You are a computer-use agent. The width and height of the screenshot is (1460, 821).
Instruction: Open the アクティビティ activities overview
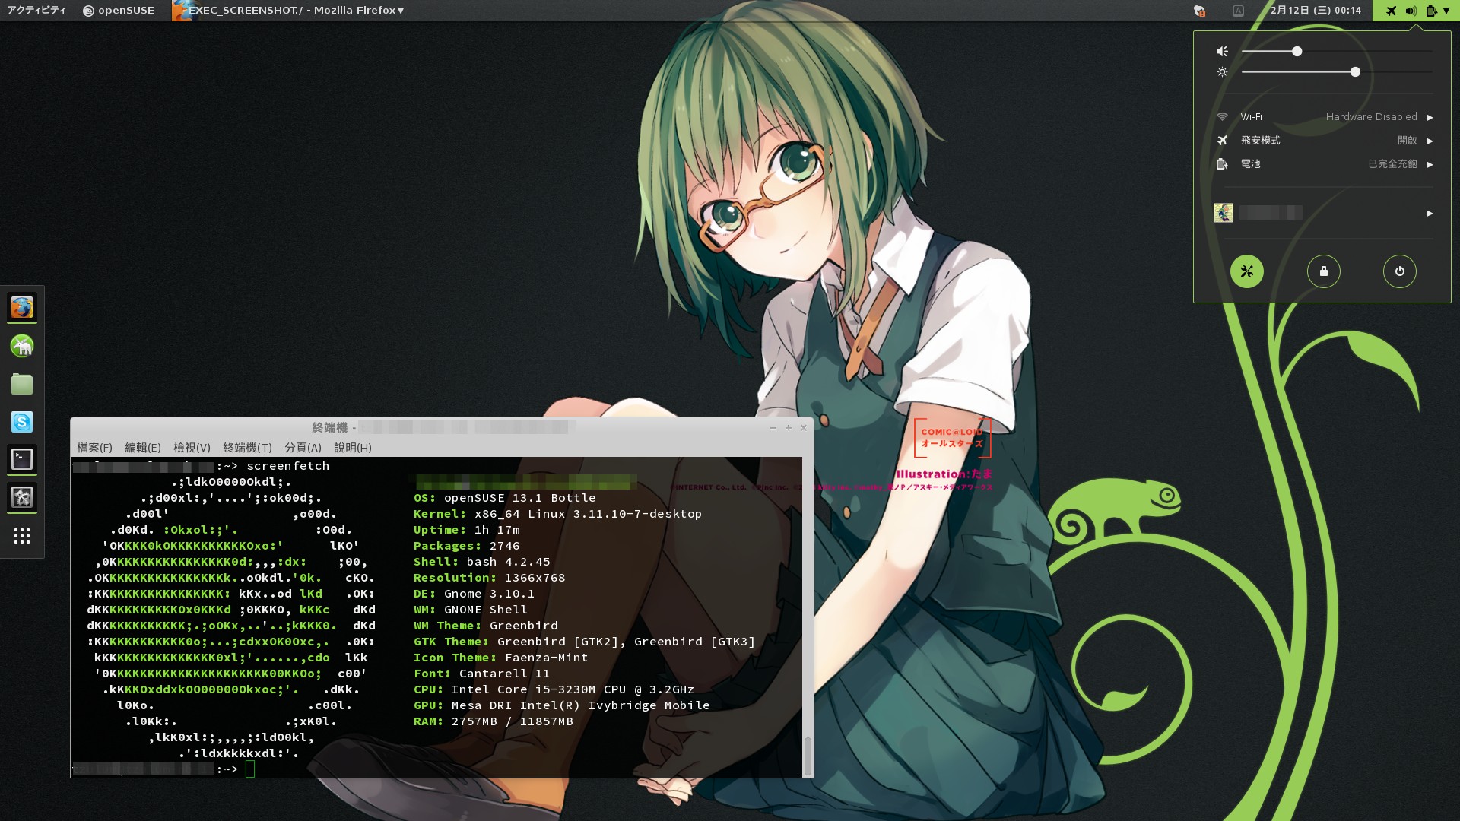point(36,11)
